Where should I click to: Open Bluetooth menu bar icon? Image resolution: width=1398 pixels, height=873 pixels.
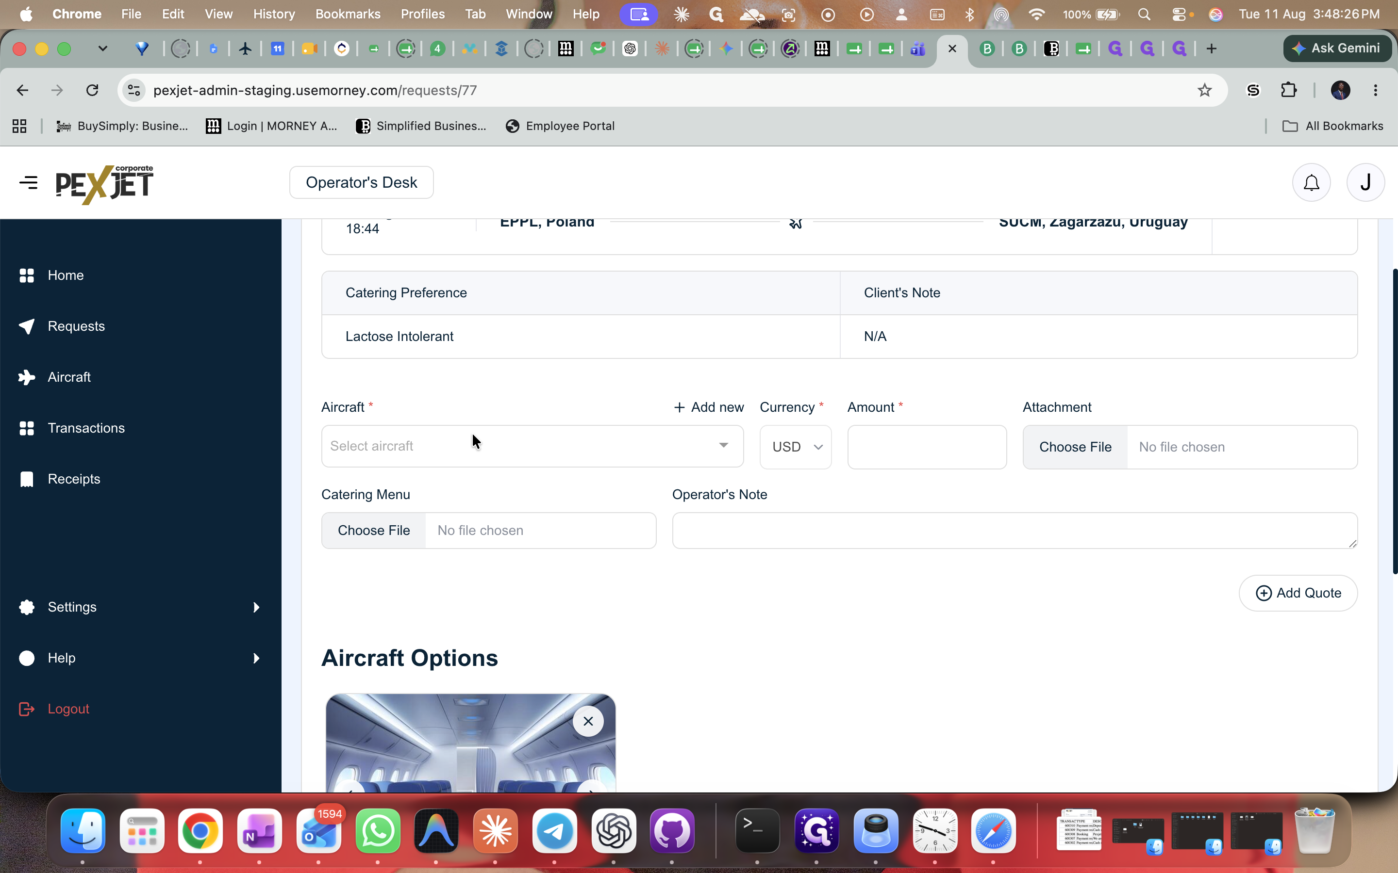click(x=969, y=14)
